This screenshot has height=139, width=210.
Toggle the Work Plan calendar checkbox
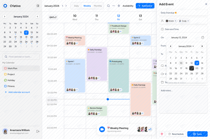(5, 68)
